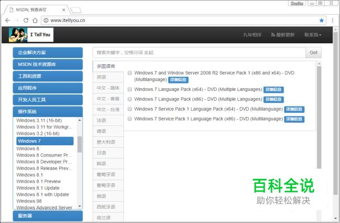Choose Windows 98 in the list

click(29, 201)
